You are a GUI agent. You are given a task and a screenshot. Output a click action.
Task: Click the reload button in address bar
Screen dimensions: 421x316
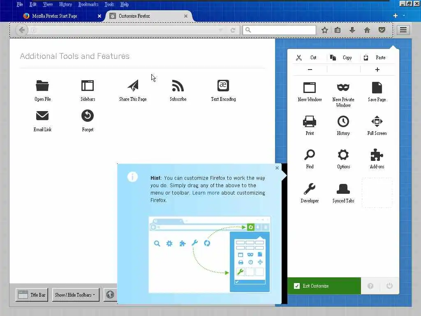(x=233, y=30)
